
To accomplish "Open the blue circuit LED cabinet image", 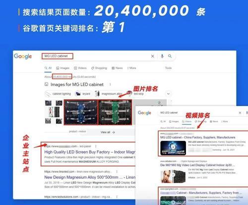I will pyautogui.click(x=81, y=112).
